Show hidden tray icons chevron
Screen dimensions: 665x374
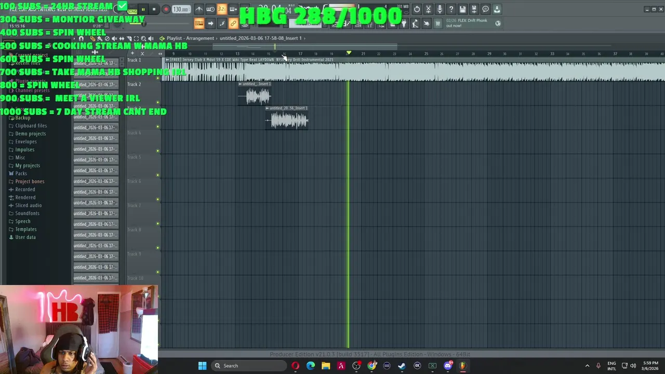587,366
